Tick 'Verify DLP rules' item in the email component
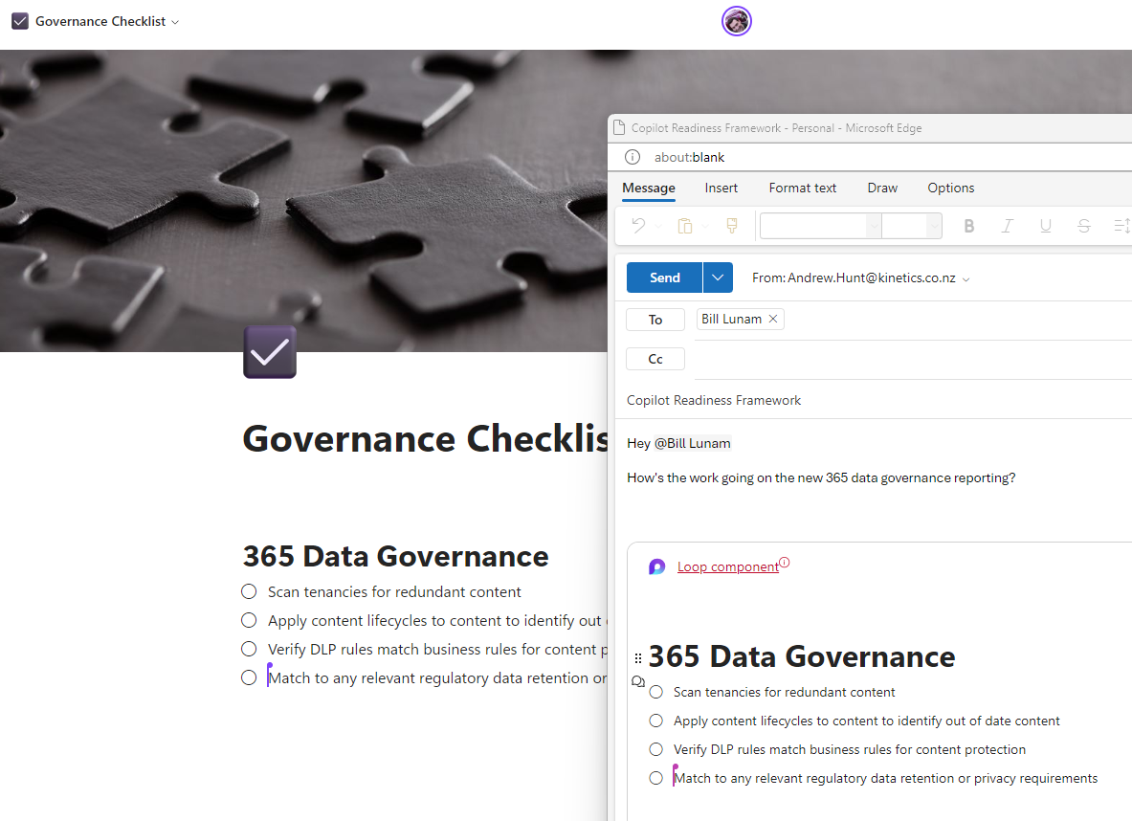Screen dimensions: 1132x821 click(x=655, y=749)
